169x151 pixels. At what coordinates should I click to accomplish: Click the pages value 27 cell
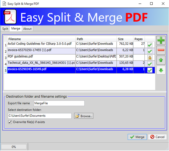click(x=139, y=45)
